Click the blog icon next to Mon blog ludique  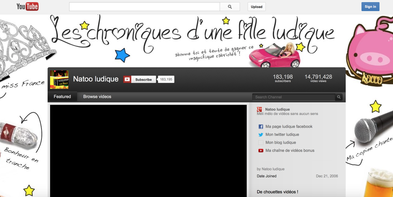coord(261,143)
